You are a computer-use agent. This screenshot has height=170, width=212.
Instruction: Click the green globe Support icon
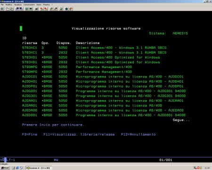click(66, 9)
